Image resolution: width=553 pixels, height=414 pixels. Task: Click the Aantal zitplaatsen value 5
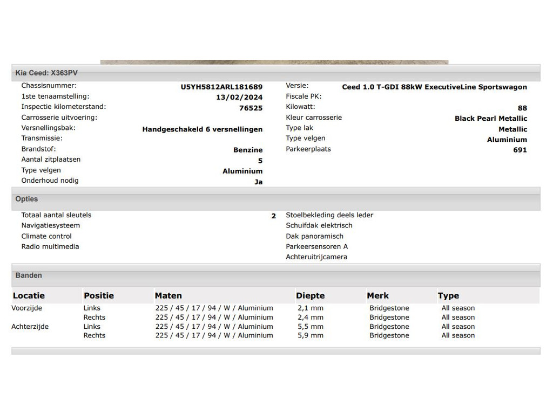click(x=260, y=161)
